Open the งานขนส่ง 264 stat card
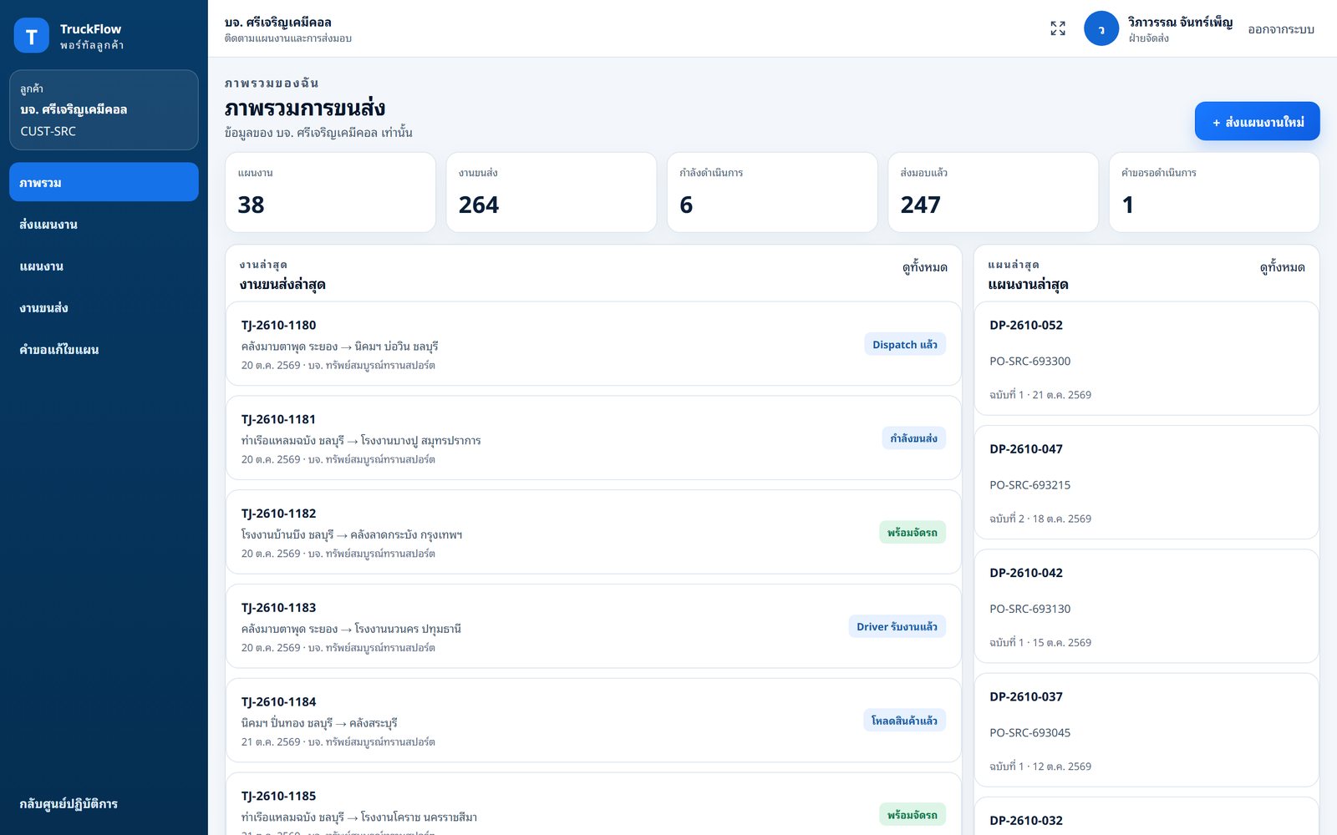Viewport: 1337px width, 835px height. [x=552, y=192]
